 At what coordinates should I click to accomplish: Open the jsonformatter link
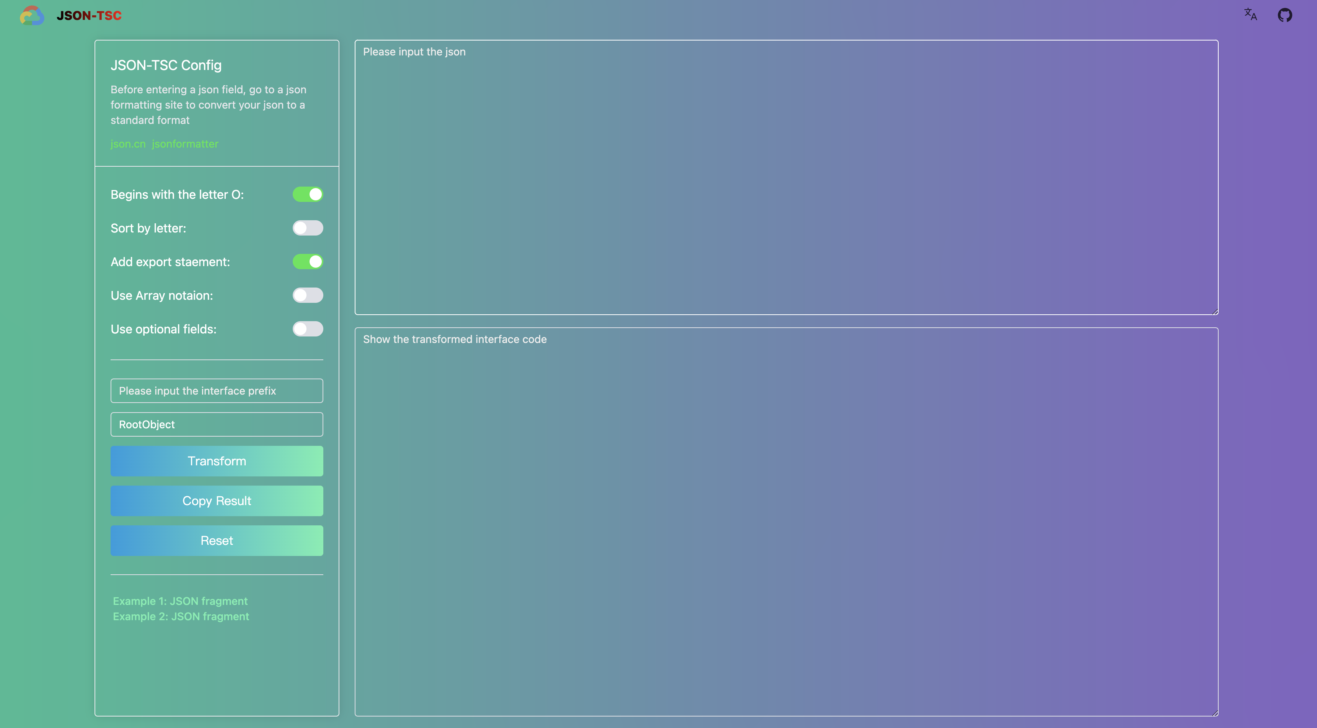tap(185, 144)
